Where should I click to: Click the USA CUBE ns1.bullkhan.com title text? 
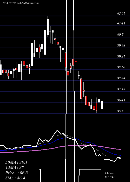[x=21, y=3]
